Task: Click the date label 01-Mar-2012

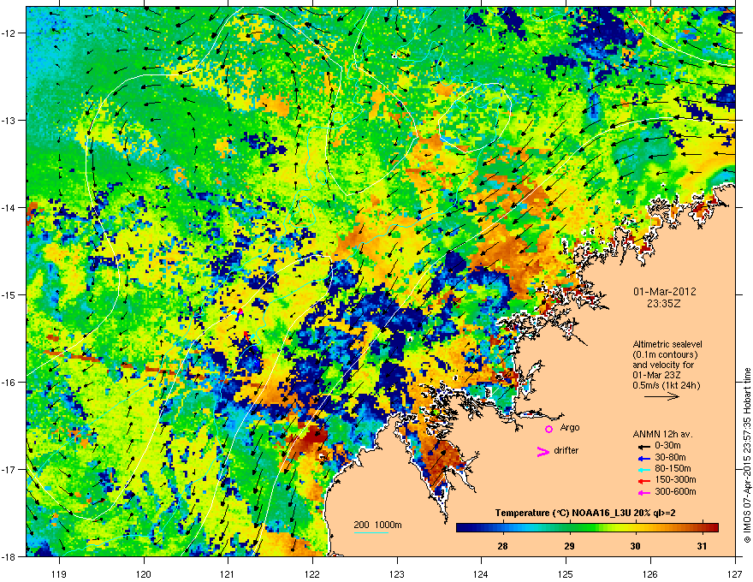Action: (664, 292)
